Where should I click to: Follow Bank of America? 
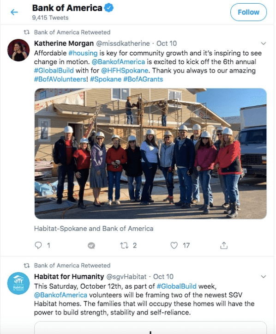248,12
